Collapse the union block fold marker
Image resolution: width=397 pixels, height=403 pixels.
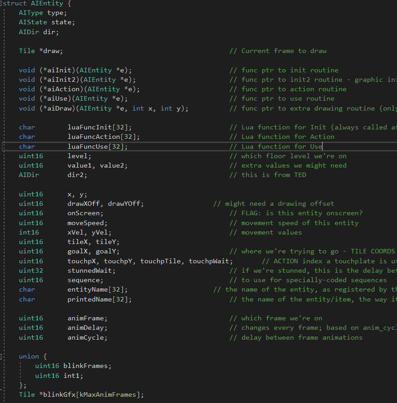pyautogui.click(x=1, y=356)
